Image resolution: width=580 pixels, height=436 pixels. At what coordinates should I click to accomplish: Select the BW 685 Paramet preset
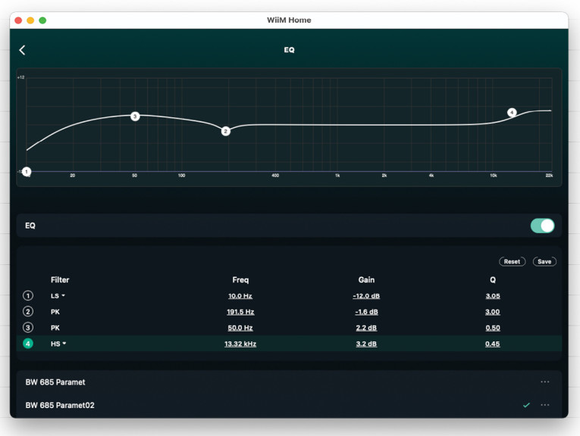click(x=55, y=382)
